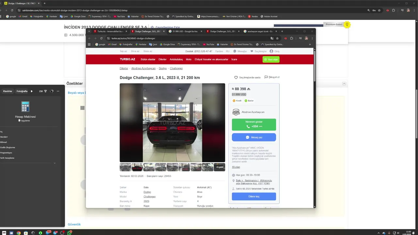Open the Yardım link
This screenshot has height=235, width=418.
pos(219,51)
